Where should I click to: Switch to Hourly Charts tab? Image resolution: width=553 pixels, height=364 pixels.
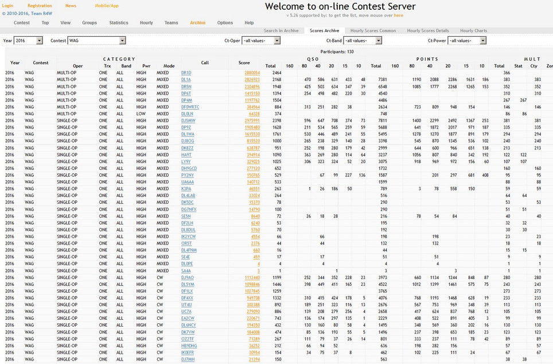click(x=473, y=30)
